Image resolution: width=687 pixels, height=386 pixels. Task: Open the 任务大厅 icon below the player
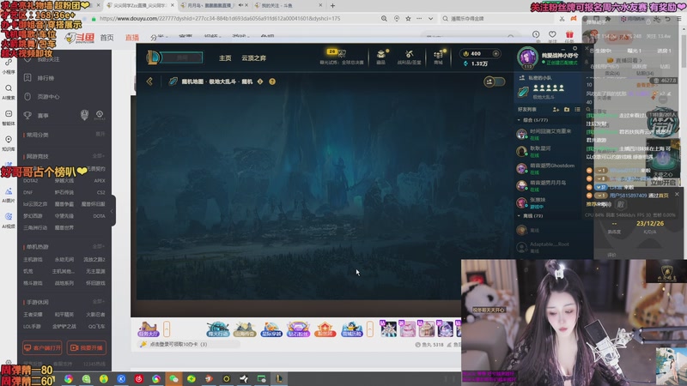click(x=148, y=329)
